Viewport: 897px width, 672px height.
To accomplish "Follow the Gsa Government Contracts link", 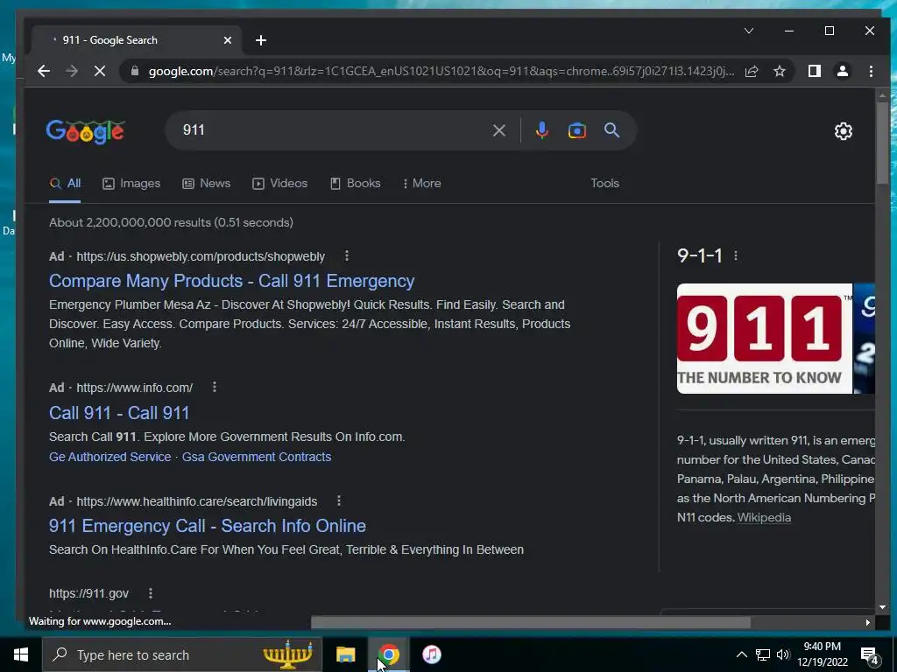I will (x=257, y=457).
